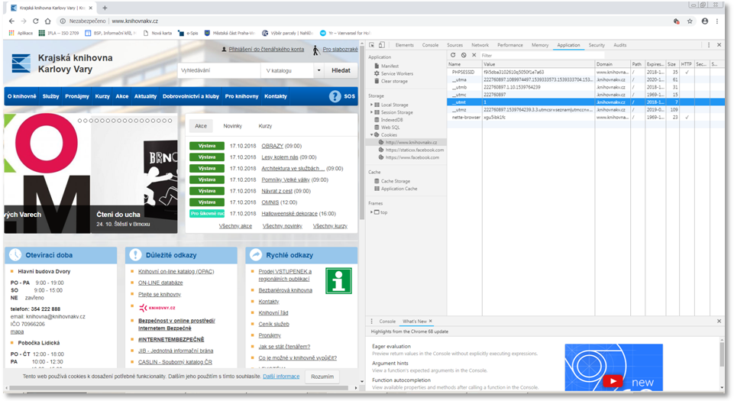
Task: Open the 'V katalogu' search scope dropdown
Action: [x=293, y=71]
